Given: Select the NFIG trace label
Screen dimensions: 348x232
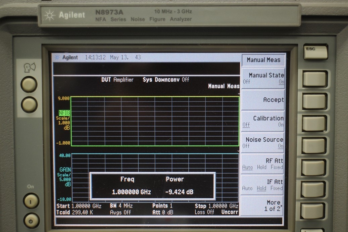Looking at the screenshot, I should (64, 113).
